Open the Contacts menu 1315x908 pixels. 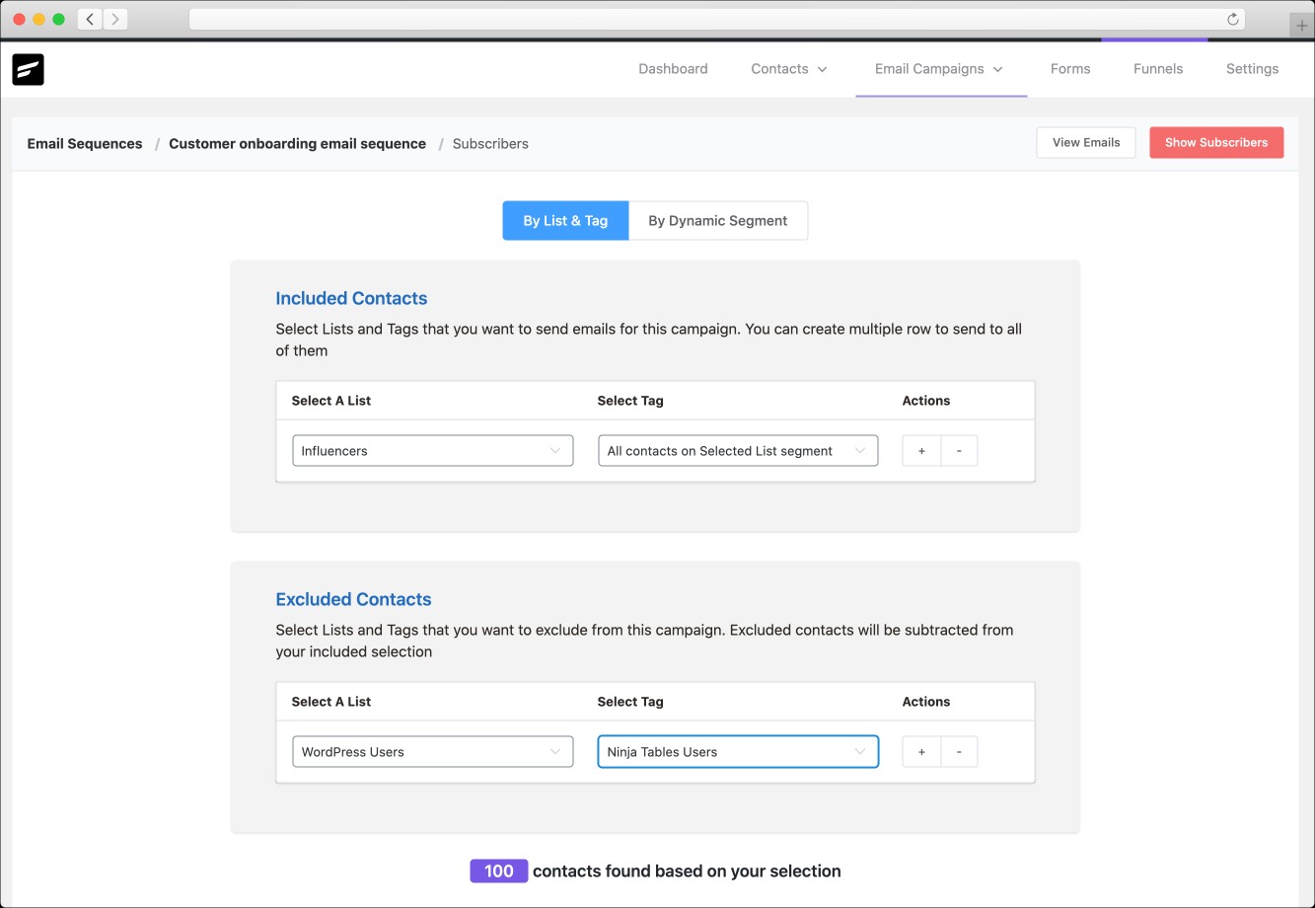[788, 69]
